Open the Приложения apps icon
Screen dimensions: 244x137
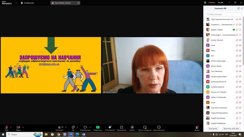click(x=121, y=128)
